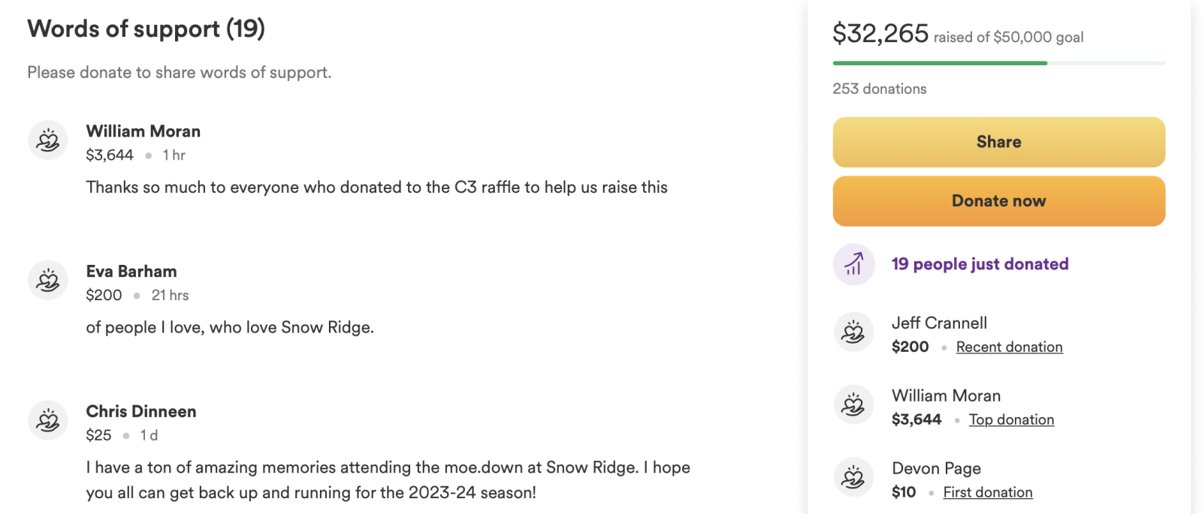Click William Moran's avatar icon in supporter comments
This screenshot has height=514, width=1202.
pos(48,140)
